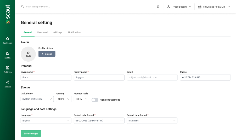Click the notification bell icon
This screenshot has width=236, height=140.
pyautogui.click(x=158, y=7)
